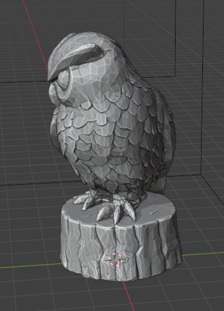Click the 3D cursor at the stump base
224x311 pixels.
(116, 259)
